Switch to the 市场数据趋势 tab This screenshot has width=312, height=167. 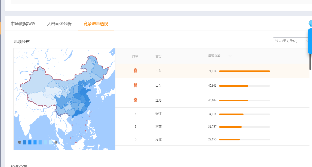pos(23,24)
